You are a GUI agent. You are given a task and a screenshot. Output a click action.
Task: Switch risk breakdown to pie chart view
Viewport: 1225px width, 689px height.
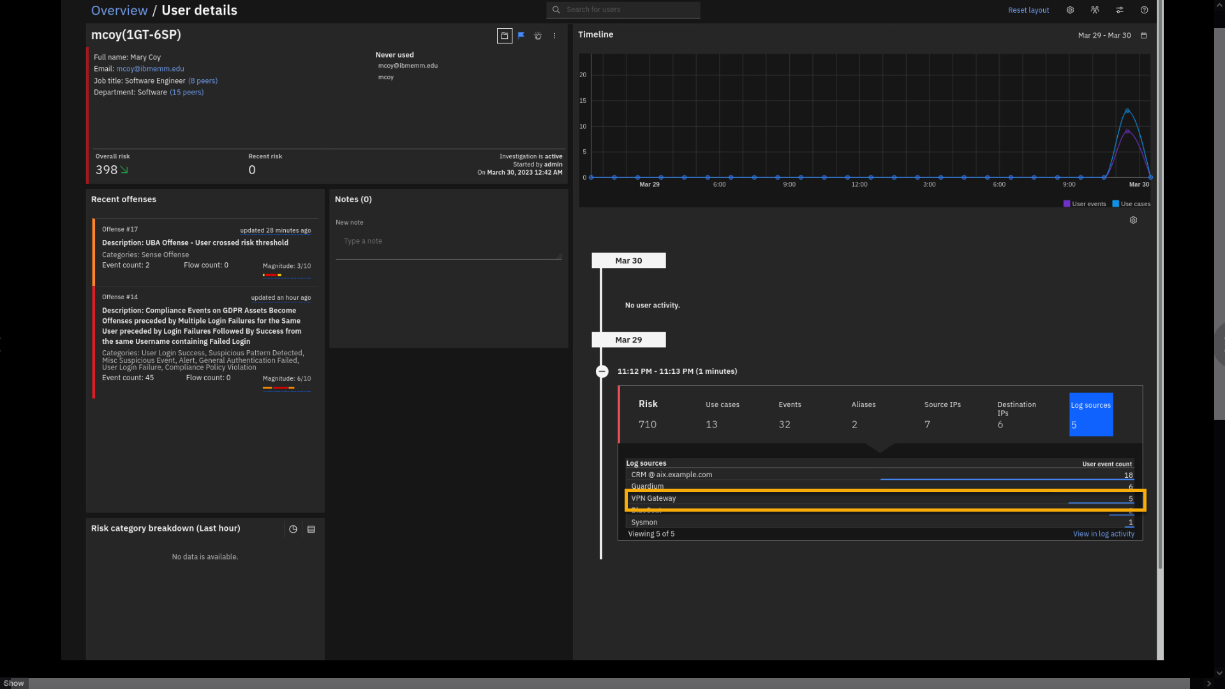click(x=293, y=529)
